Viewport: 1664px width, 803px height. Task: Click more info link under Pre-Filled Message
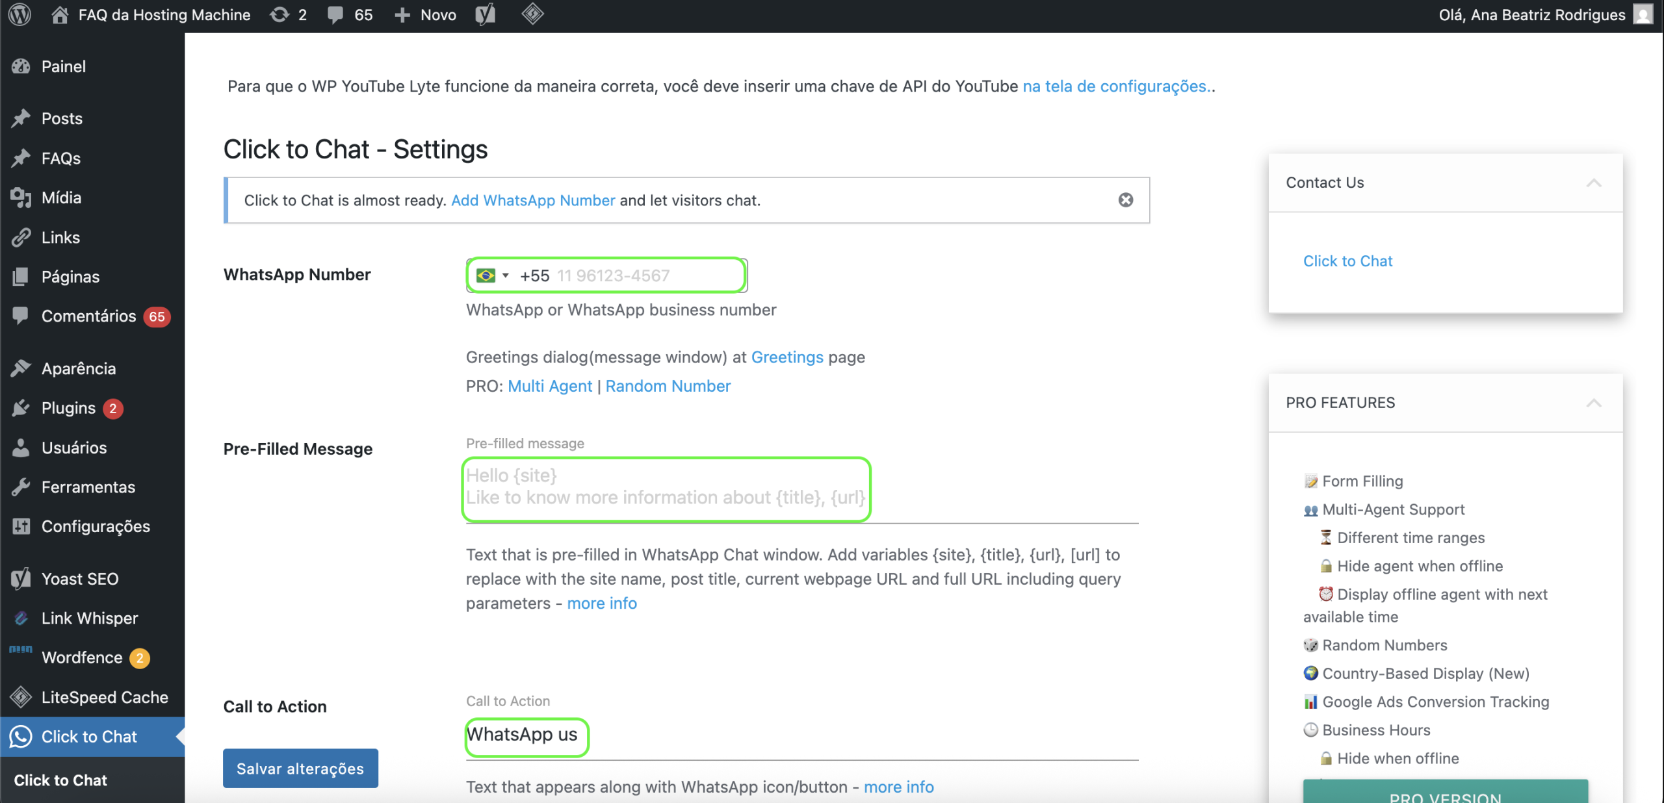[602, 603]
